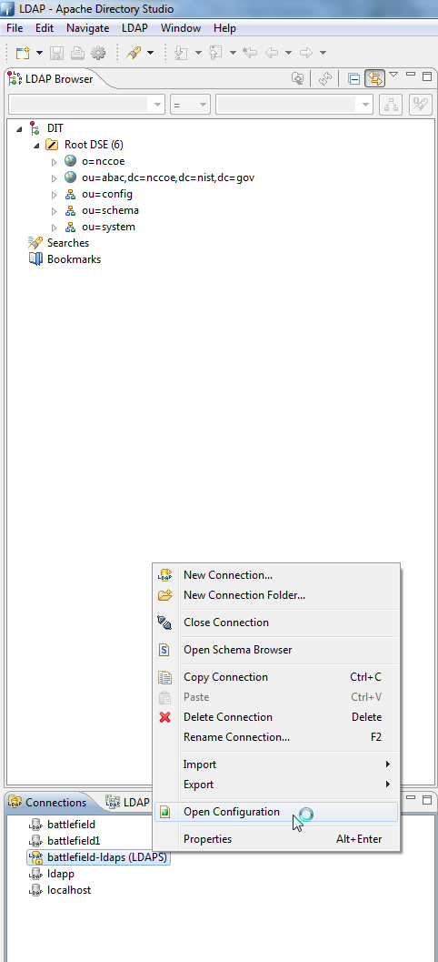Open the Navigate menu
Viewport: 438px width, 962px height.
(x=87, y=28)
